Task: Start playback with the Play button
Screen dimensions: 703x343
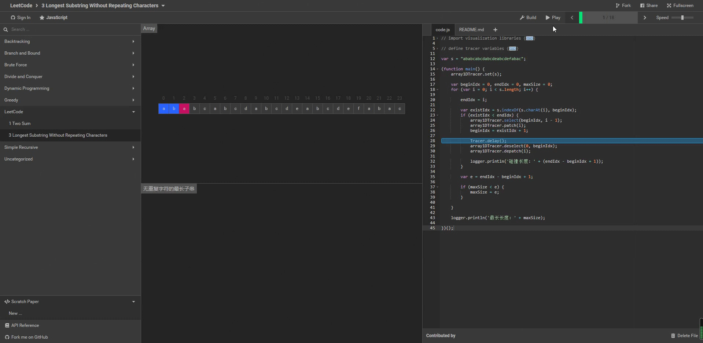Action: tap(553, 18)
